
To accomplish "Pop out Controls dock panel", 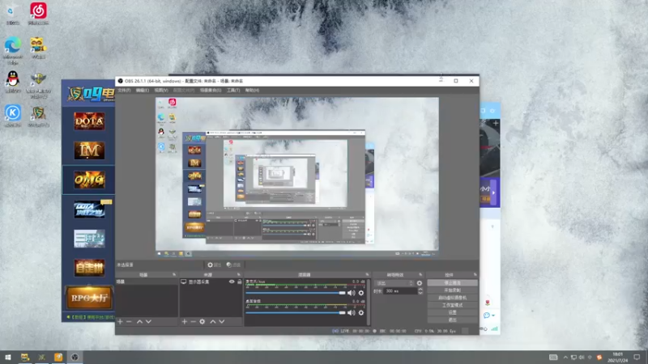I will pos(475,274).
